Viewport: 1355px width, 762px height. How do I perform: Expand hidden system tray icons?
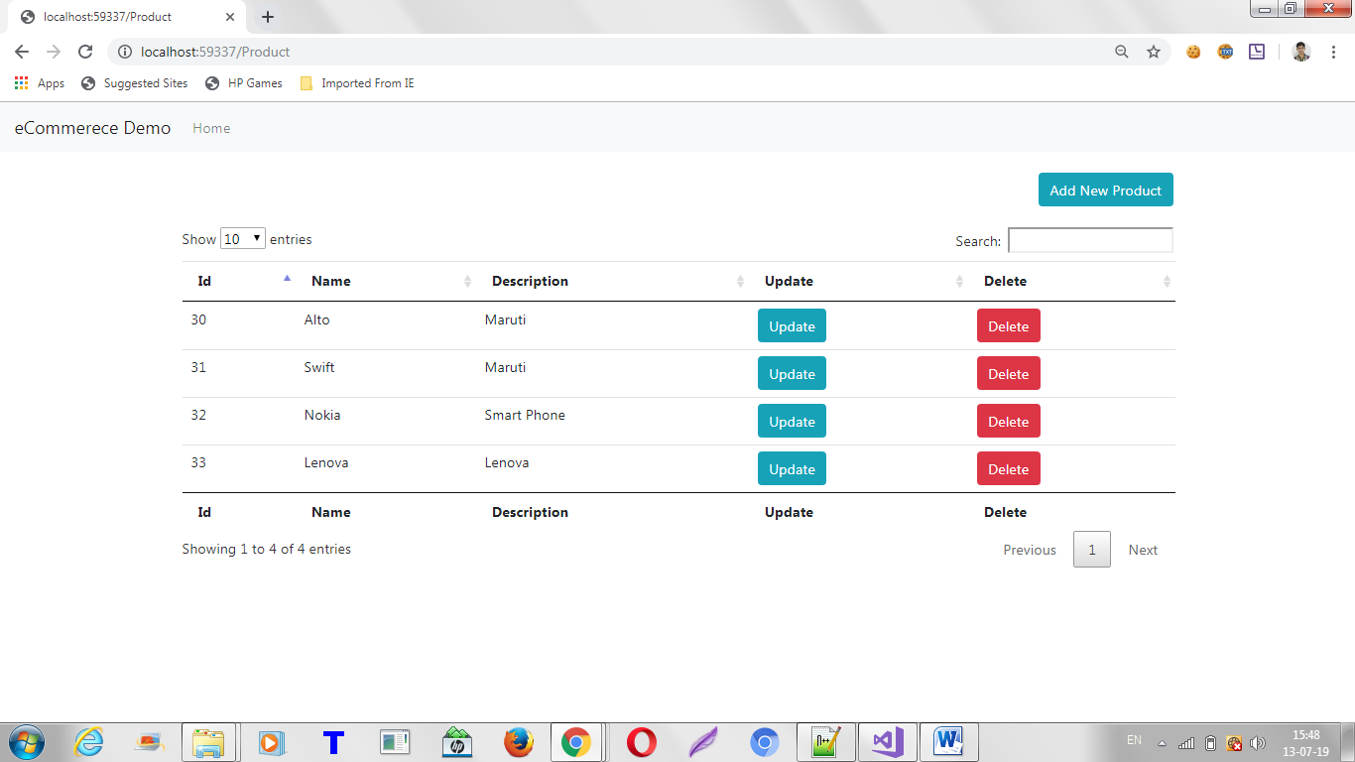pyautogui.click(x=1161, y=740)
